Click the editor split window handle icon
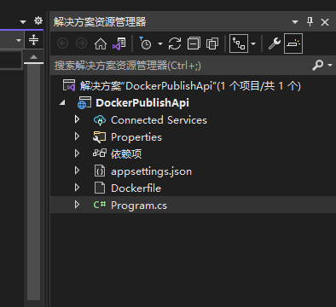The width and height of the screenshot is (336, 307). coord(33,40)
